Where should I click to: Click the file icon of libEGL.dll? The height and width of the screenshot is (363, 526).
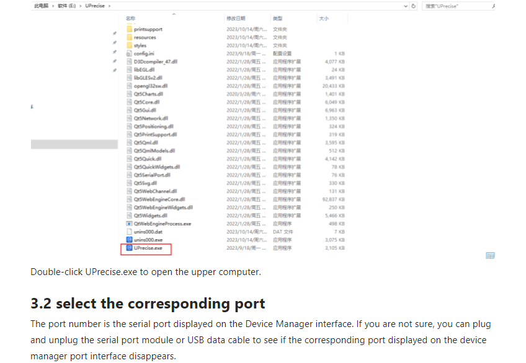[x=130, y=69]
